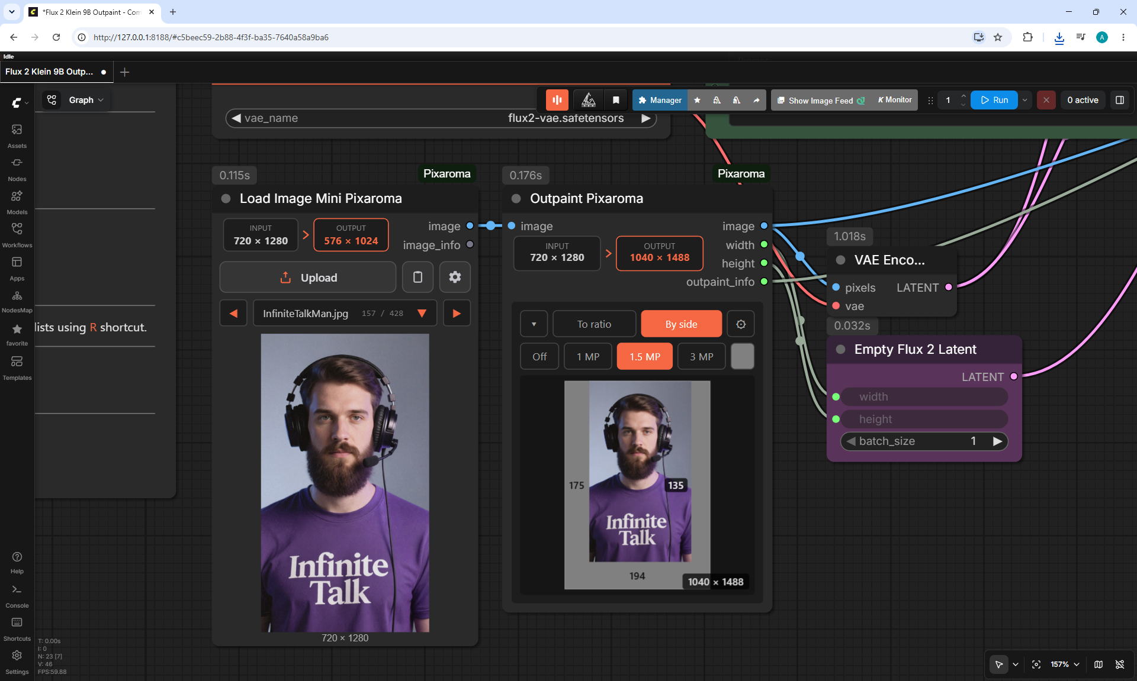Click the Monitor button
The height and width of the screenshot is (681, 1137).
[895, 100]
